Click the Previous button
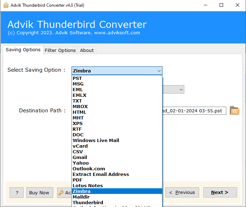The width and height of the screenshot is (246, 207). point(182,193)
